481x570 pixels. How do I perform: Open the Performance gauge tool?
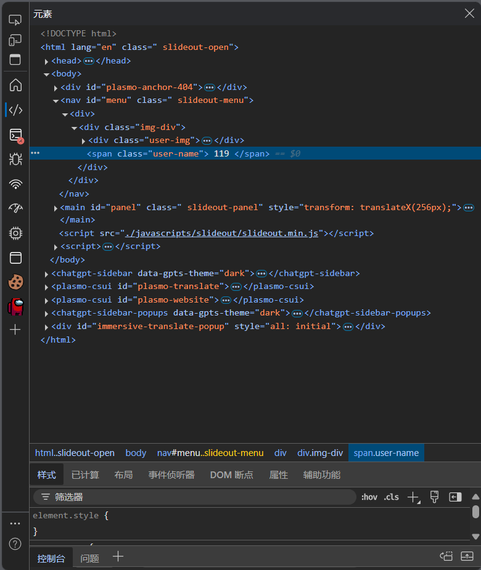point(15,208)
